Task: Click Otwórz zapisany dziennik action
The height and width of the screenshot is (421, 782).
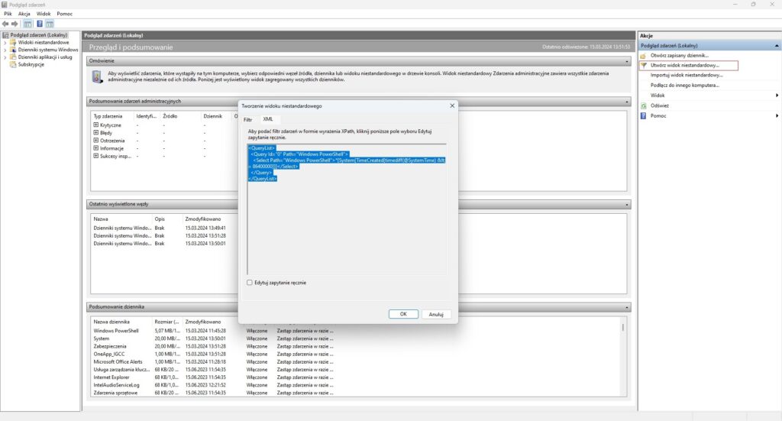Action: (x=679, y=55)
